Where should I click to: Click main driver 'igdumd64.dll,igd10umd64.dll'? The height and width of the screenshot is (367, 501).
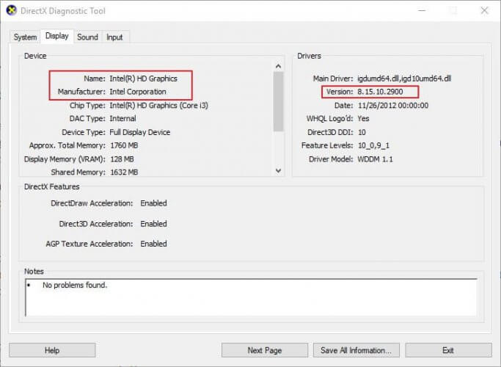click(x=404, y=79)
